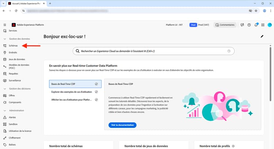
Task: Toggle checkmark on Bases de Real-Time CDP
Action: coord(96,84)
